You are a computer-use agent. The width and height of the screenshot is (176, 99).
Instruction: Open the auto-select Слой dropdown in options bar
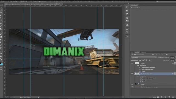pyautogui.click(x=24, y=1)
